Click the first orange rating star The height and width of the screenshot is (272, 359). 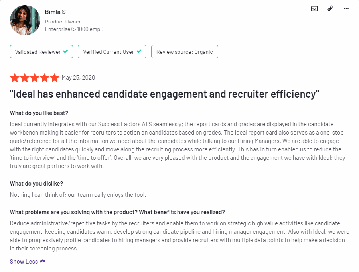pos(15,78)
